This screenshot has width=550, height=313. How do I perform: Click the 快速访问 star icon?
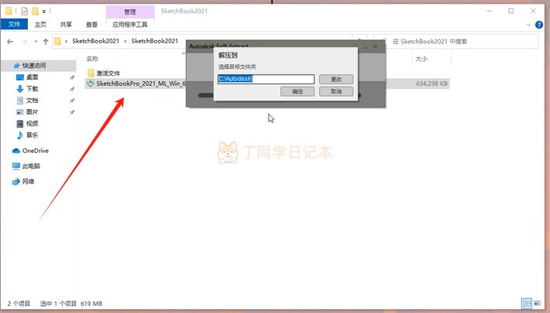pos(16,66)
